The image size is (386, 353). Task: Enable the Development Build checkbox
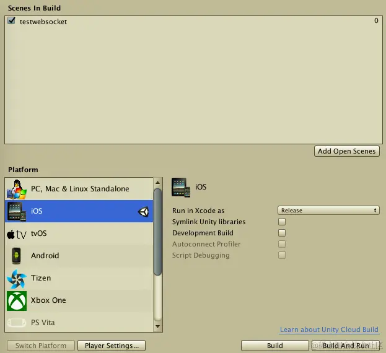click(282, 233)
